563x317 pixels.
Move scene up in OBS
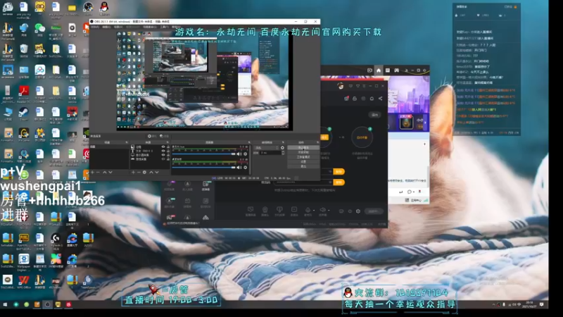(104, 173)
